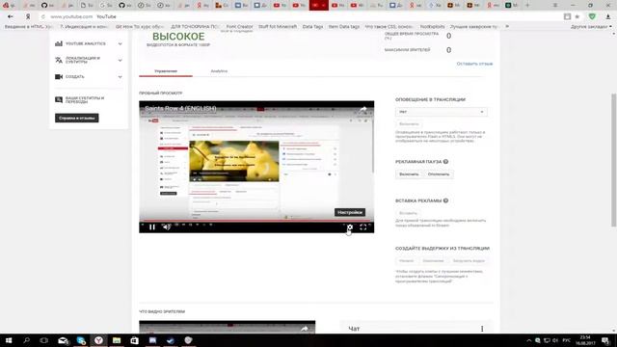
Task: Click the Вставить ad insertion button
Action: click(x=408, y=213)
